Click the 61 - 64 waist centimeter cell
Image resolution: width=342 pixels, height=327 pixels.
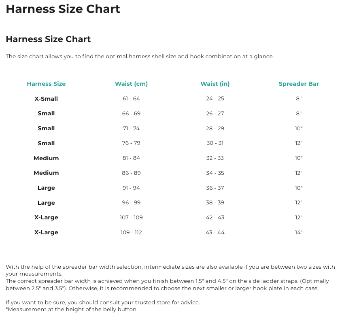pyautogui.click(x=131, y=99)
